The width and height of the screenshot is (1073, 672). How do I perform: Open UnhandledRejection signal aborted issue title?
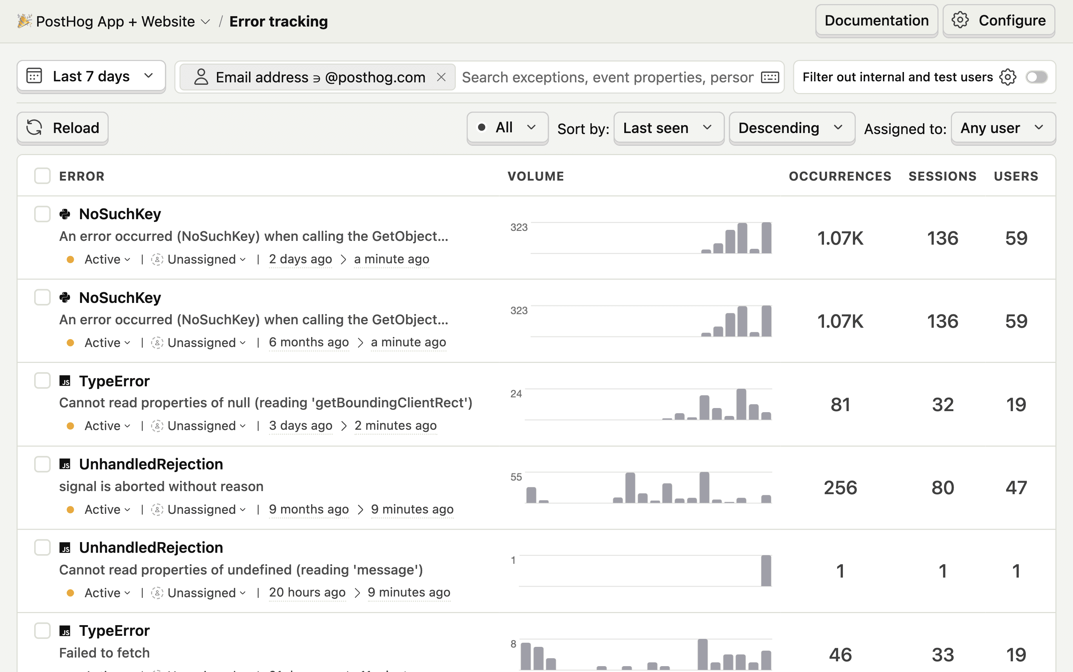pyautogui.click(x=151, y=464)
